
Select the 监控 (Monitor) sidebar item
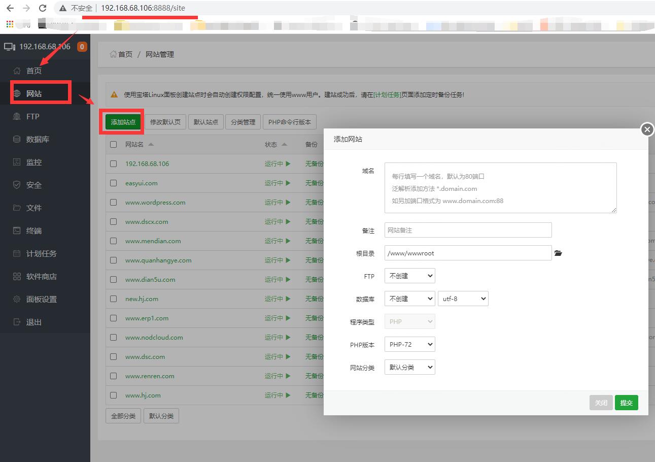click(x=32, y=161)
